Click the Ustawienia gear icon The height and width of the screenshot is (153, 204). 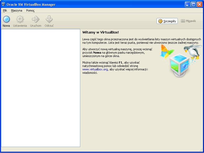coord(20,19)
